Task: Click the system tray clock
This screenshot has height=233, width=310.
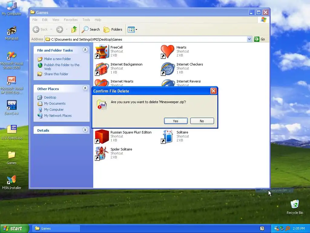Action: click(298, 228)
